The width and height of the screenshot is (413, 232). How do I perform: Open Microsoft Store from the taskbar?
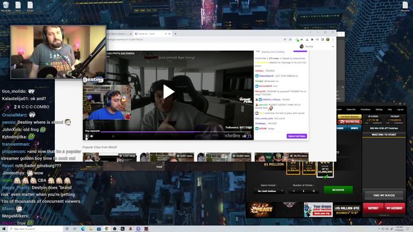click(x=99, y=229)
